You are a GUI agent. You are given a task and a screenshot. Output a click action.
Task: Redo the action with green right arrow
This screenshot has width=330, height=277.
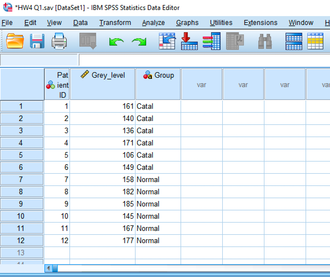[139, 42]
